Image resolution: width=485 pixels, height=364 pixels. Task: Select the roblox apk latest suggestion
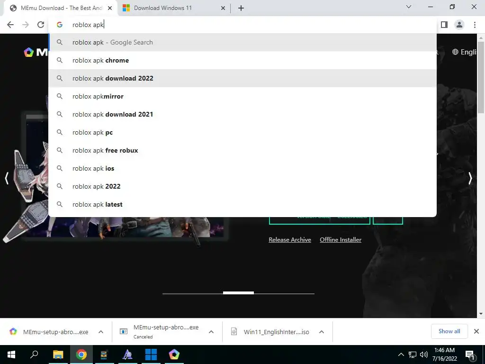click(242, 204)
